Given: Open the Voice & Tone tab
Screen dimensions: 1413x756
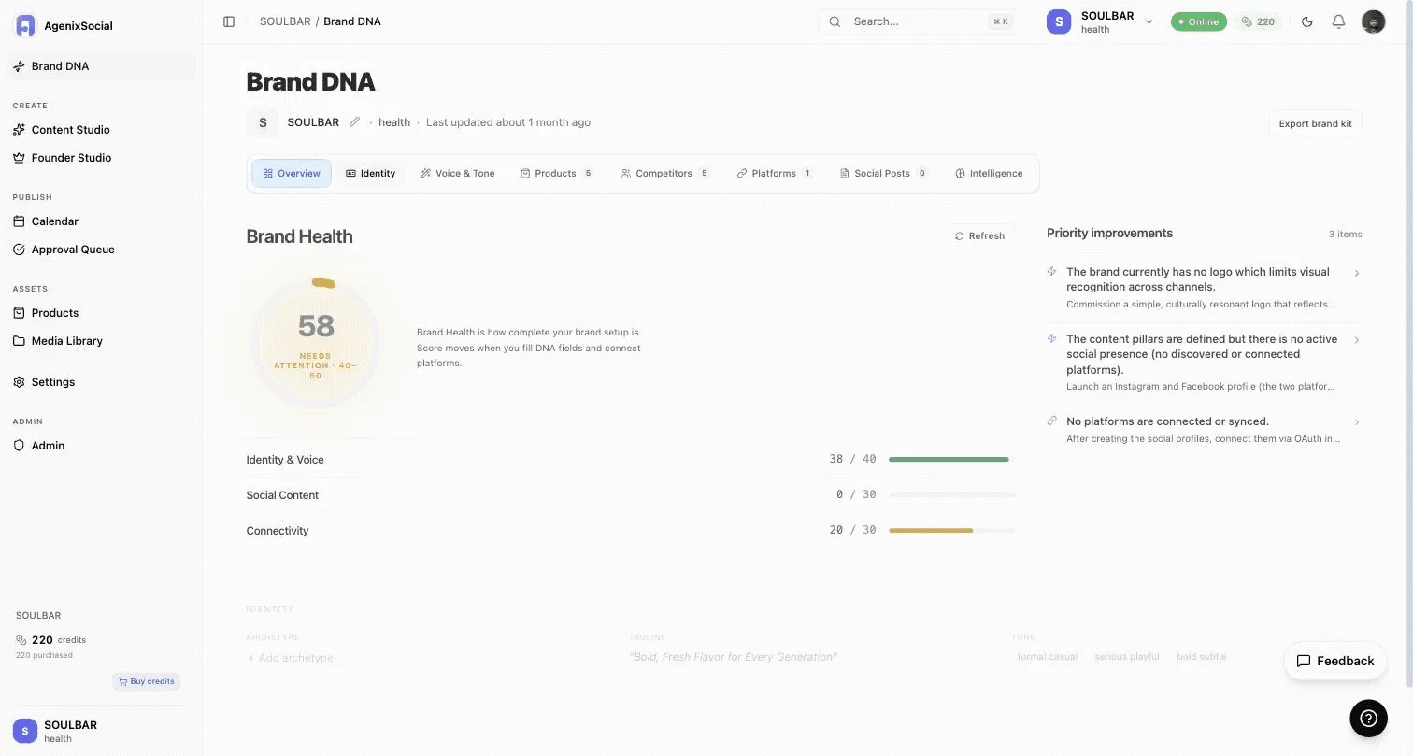Looking at the screenshot, I should pyautogui.click(x=458, y=174).
